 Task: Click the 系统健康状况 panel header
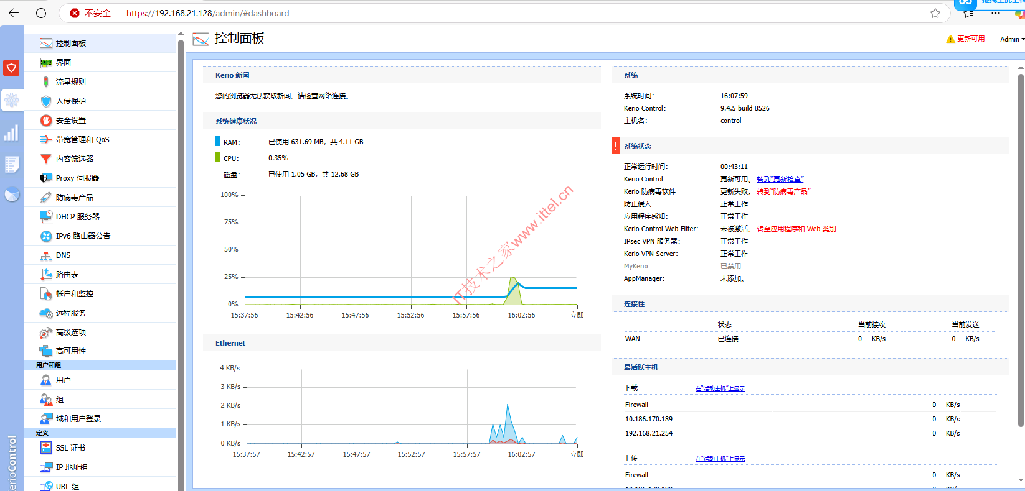point(402,121)
